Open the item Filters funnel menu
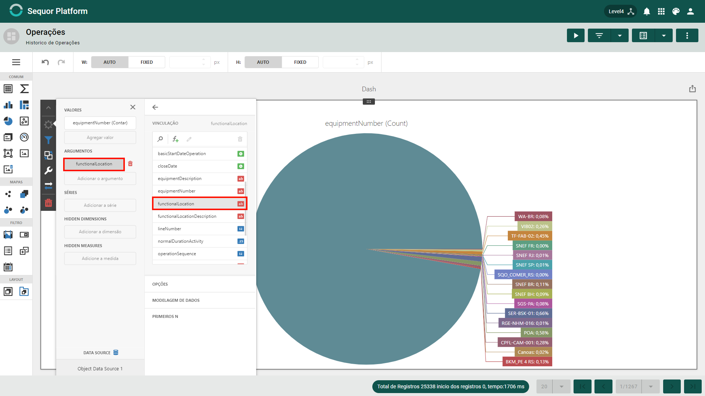Image resolution: width=705 pixels, height=396 pixels. tap(48, 140)
